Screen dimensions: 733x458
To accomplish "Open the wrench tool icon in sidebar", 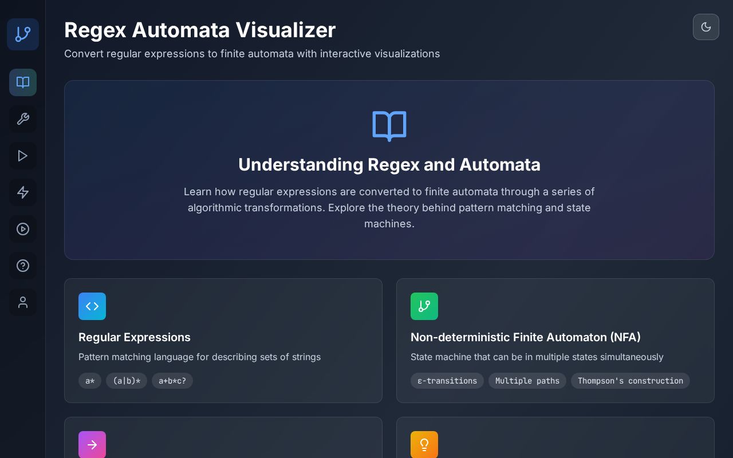I will [23, 119].
